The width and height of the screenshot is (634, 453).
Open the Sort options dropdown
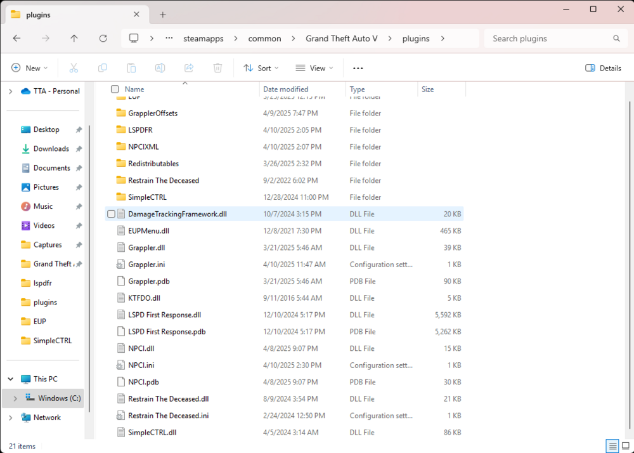click(261, 68)
